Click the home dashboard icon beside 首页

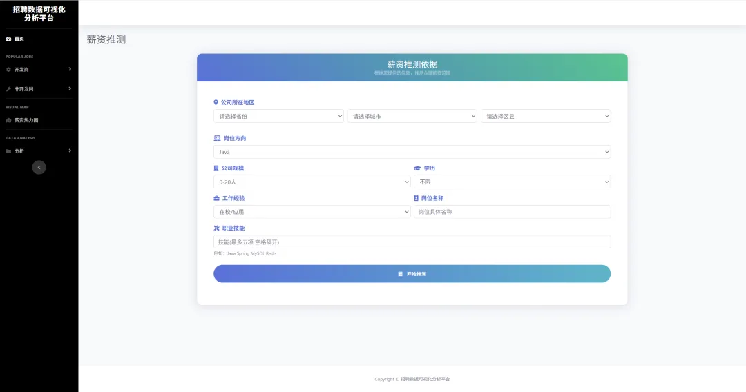[x=8, y=39]
